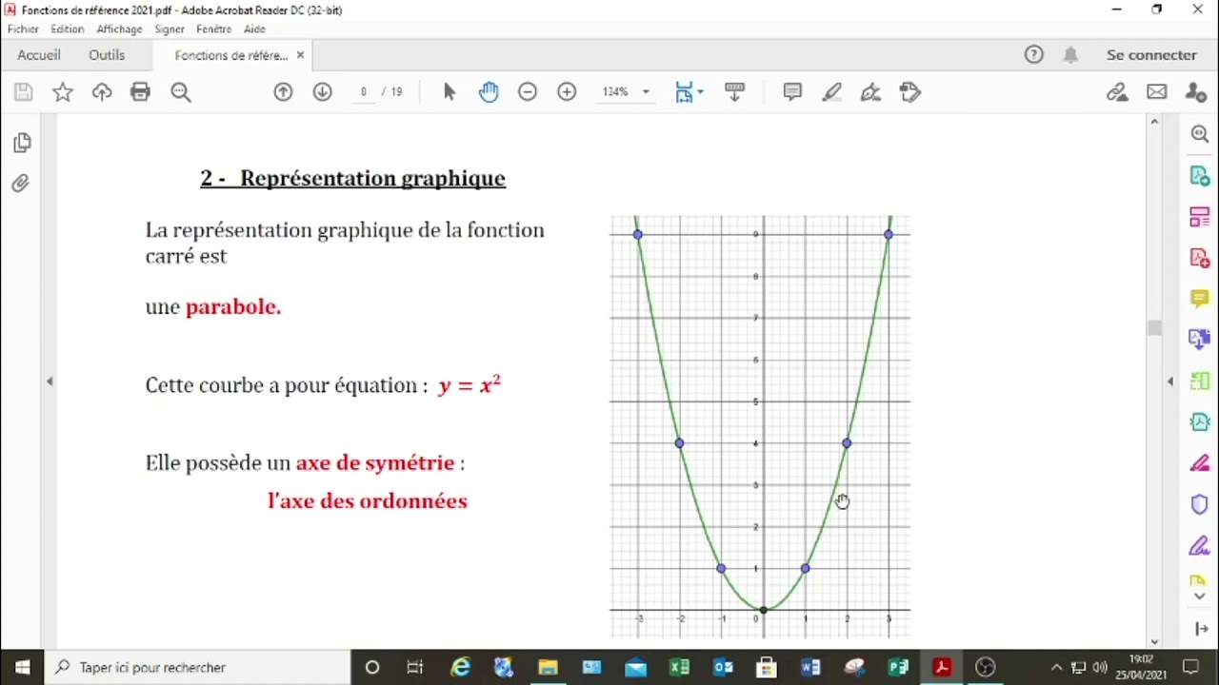Screen dimensions: 1219x685
Task: Open the Edition menu
Action: coord(68,29)
